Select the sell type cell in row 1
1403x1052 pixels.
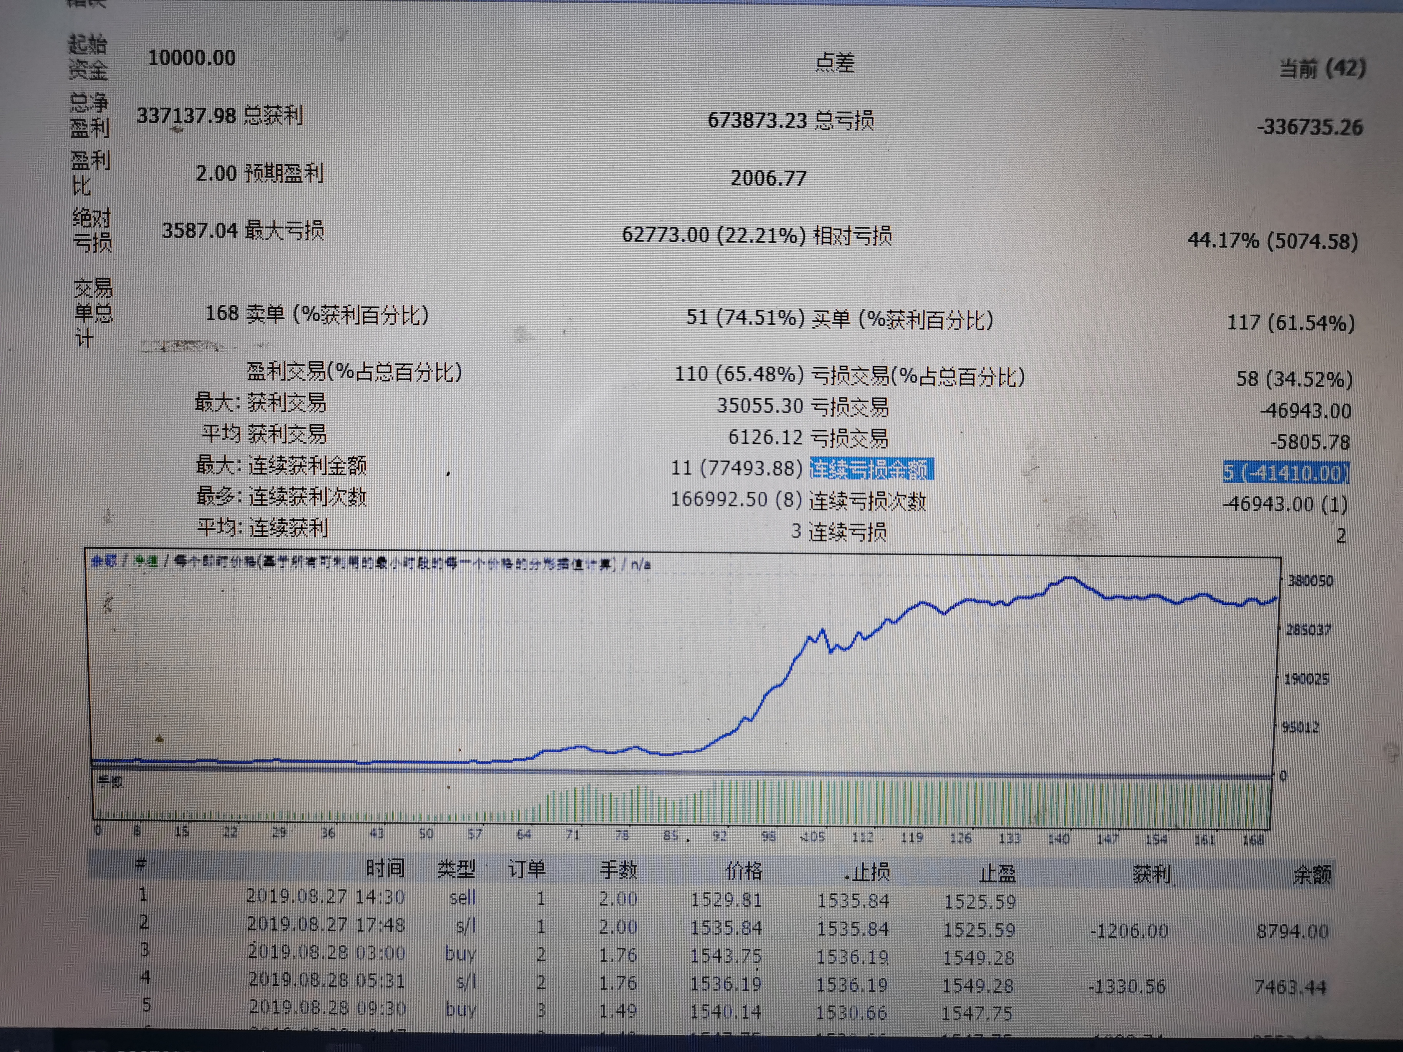point(462,898)
